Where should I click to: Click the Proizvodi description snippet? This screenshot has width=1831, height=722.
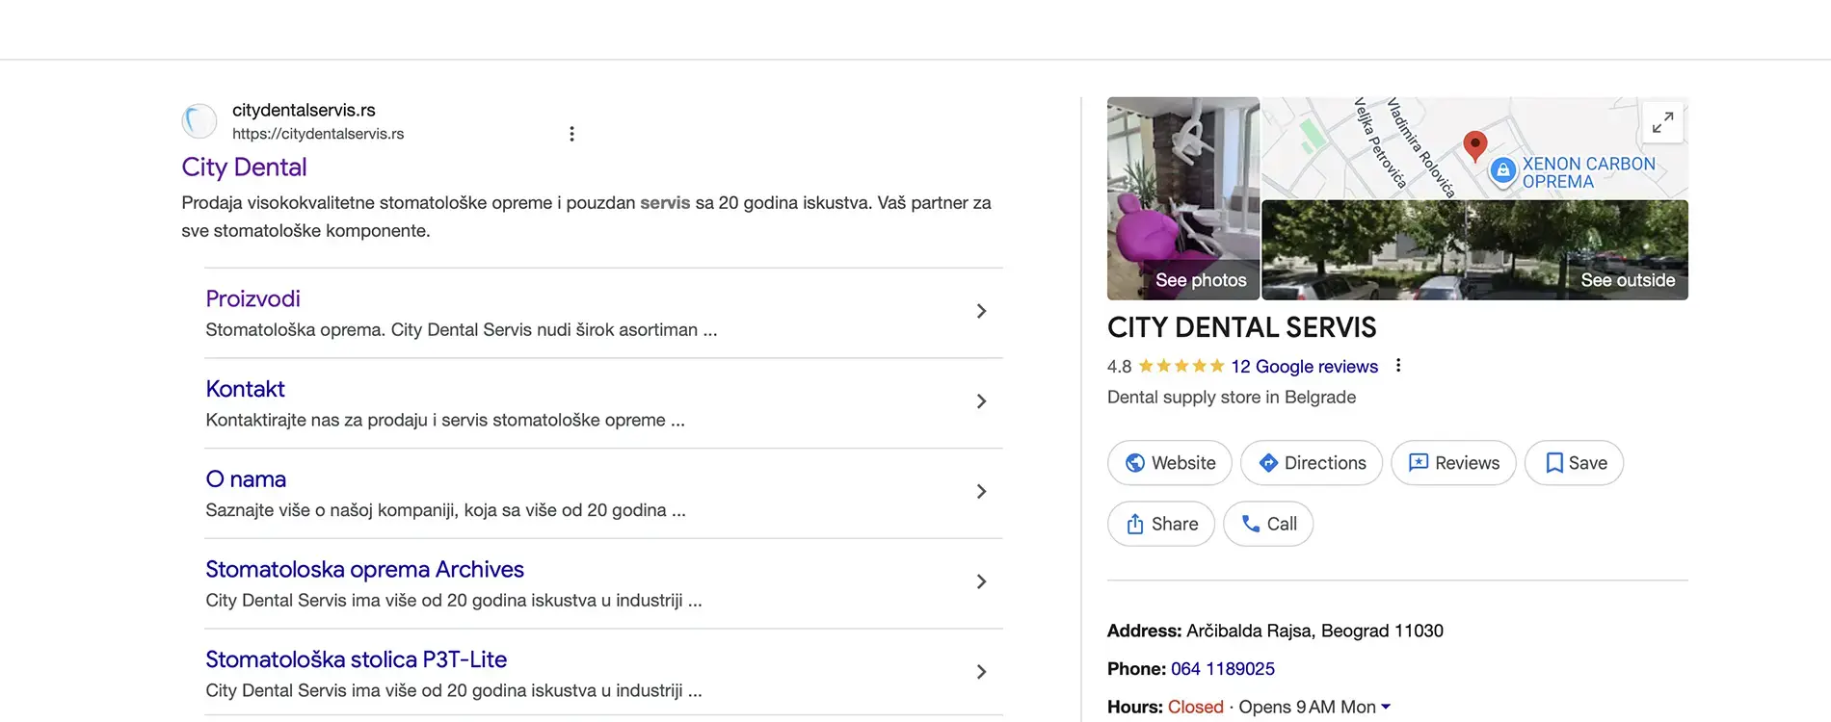462,330
